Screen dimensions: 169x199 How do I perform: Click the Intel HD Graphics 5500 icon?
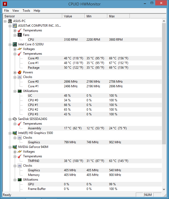(15, 133)
